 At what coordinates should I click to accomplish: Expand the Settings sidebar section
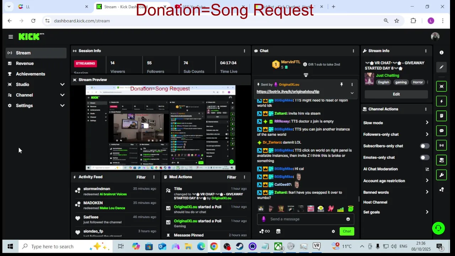click(x=62, y=106)
